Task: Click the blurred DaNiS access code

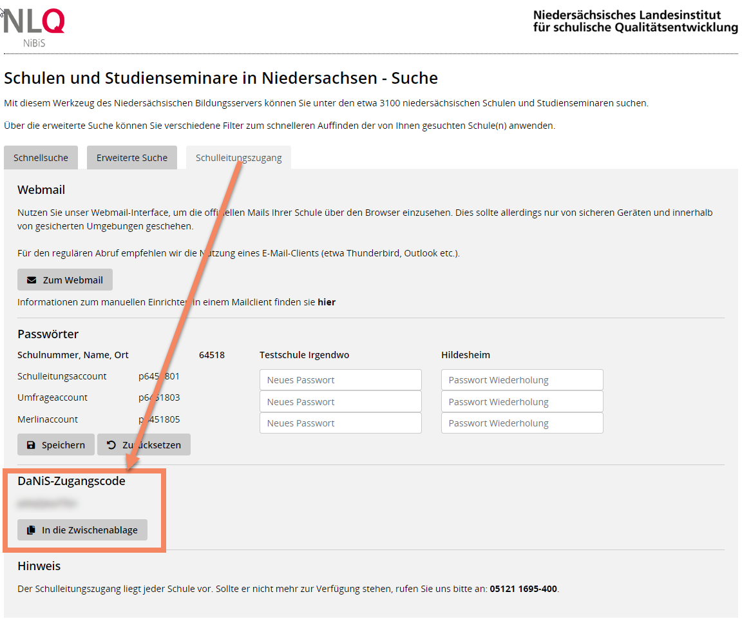Action: click(43, 504)
